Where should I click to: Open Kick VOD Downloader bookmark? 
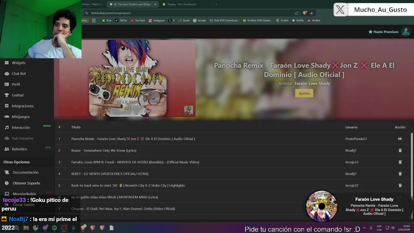(224, 20)
